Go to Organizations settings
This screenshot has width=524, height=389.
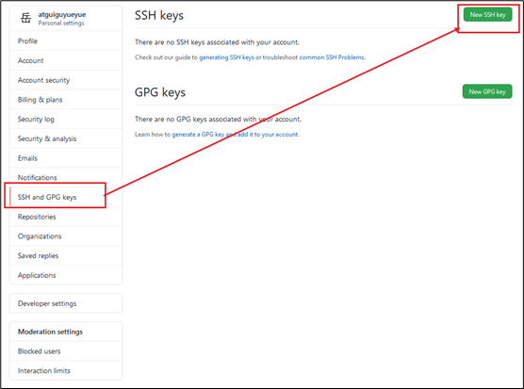click(66, 236)
